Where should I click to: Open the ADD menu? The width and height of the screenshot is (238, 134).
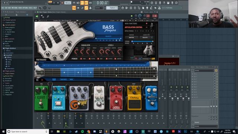point(9,8)
